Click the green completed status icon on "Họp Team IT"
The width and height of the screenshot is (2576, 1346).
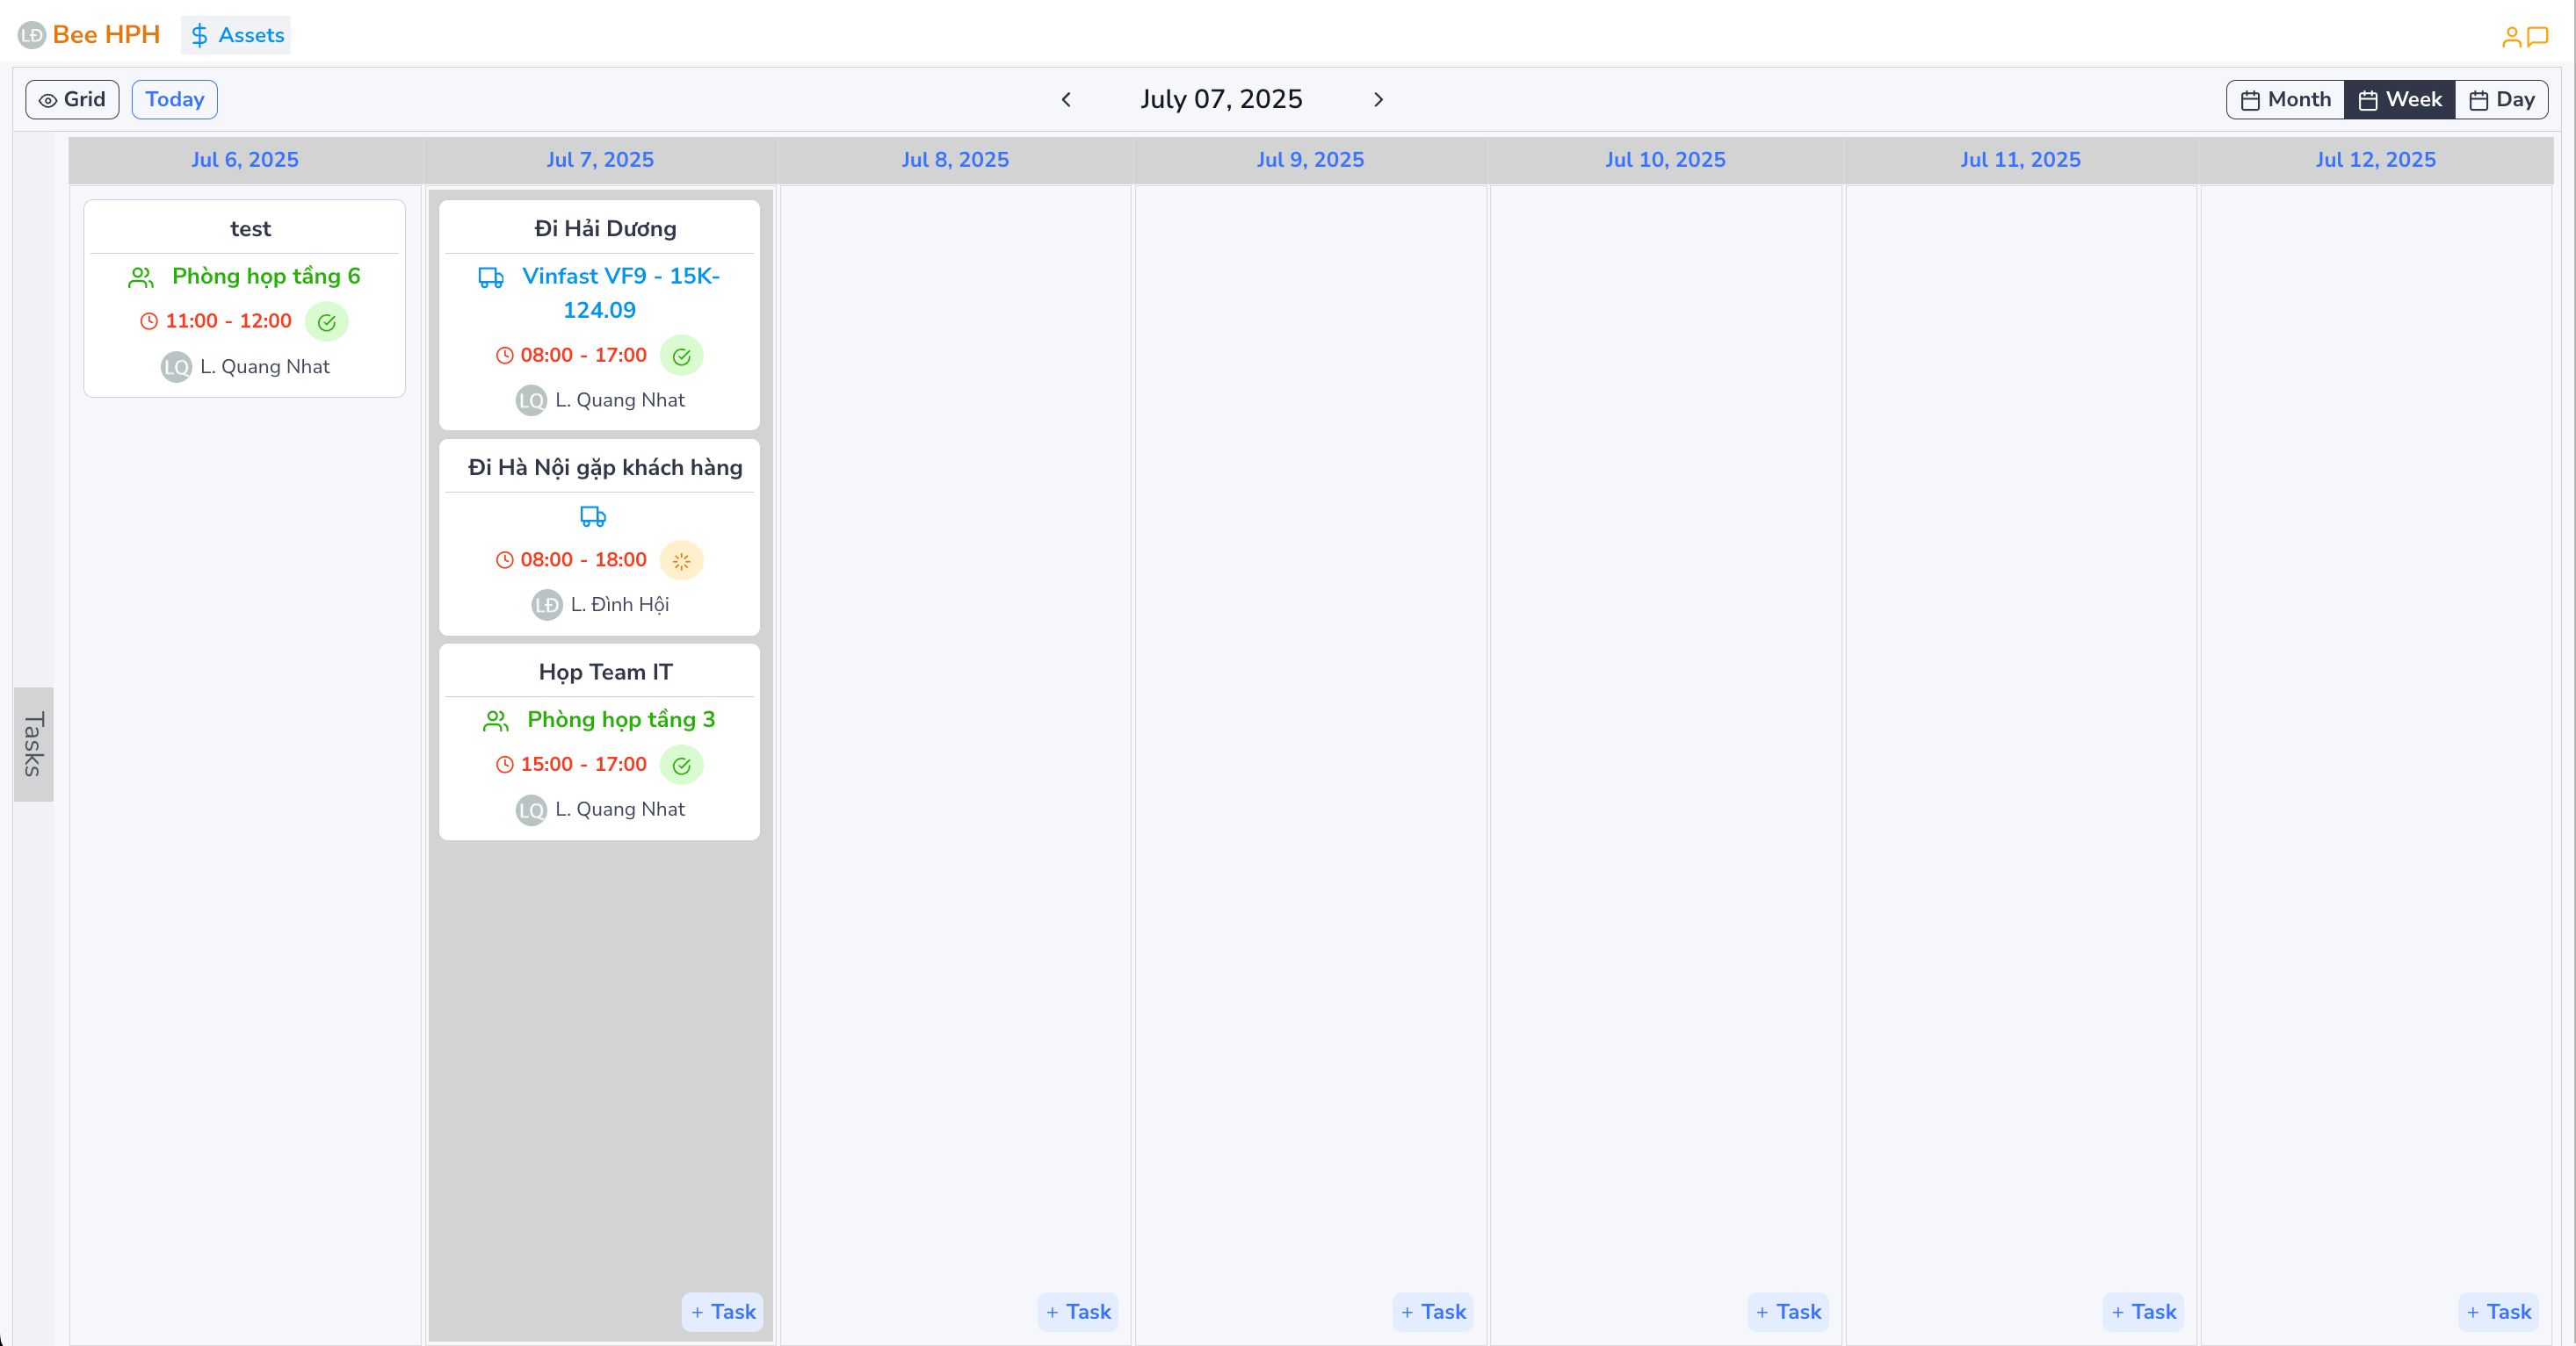(x=682, y=766)
